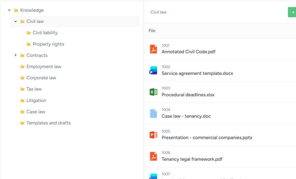Click the Templates and drafts folder icon
This screenshot has height=179, width=296.
22,123
